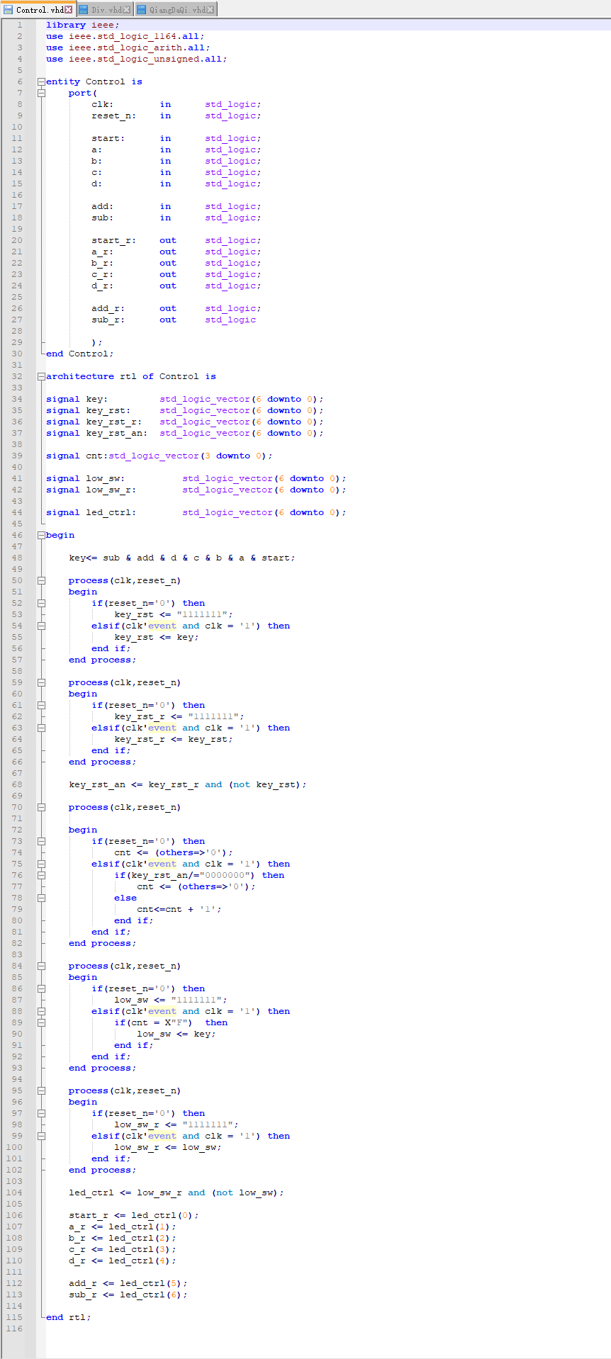This screenshot has height=1359, width=611.
Task: Click the save icon on Control.vhd tab
Action: tap(9, 9)
